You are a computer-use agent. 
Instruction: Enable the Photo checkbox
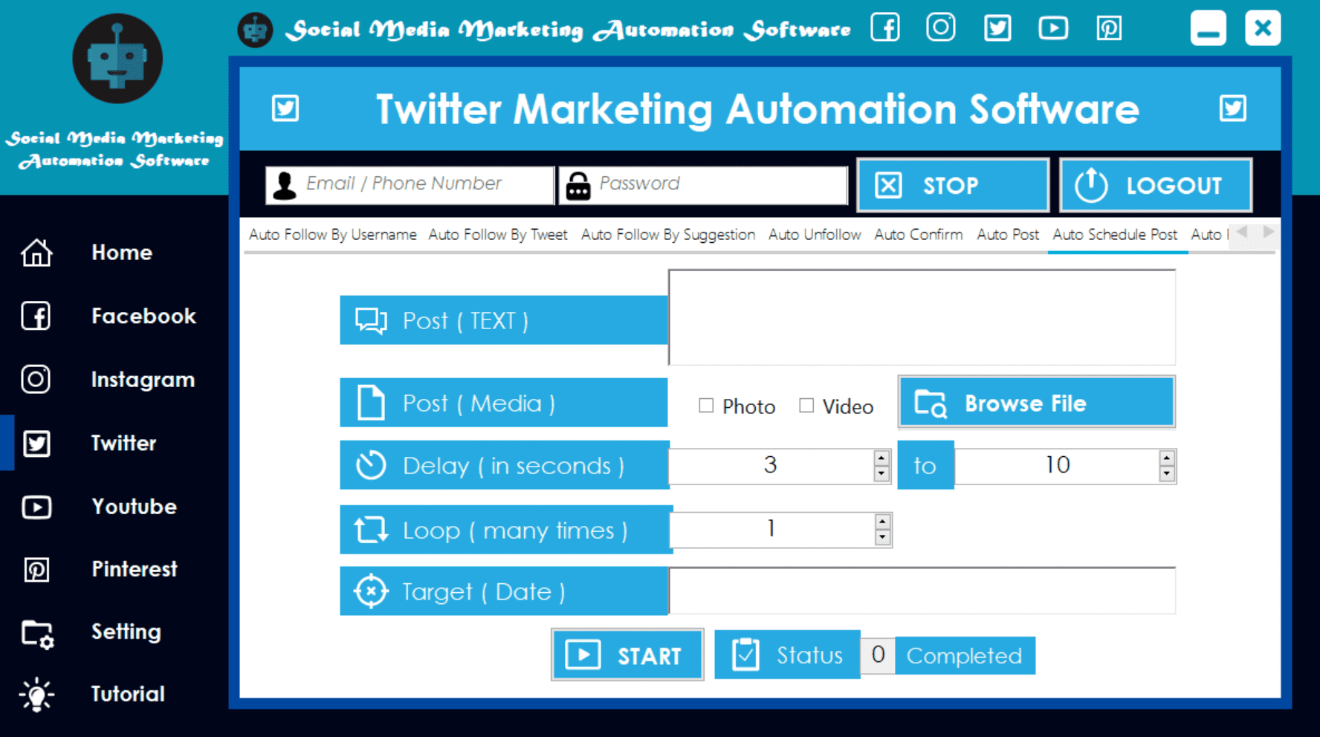pyautogui.click(x=706, y=406)
